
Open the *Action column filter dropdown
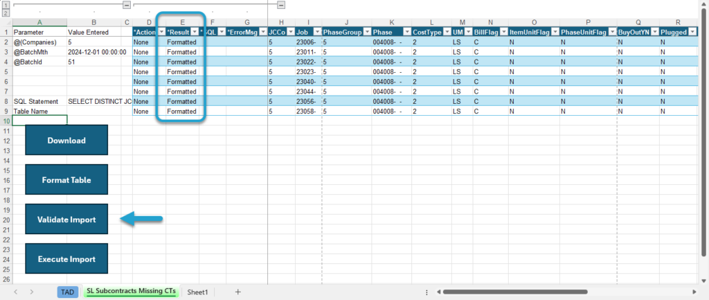pyautogui.click(x=161, y=32)
